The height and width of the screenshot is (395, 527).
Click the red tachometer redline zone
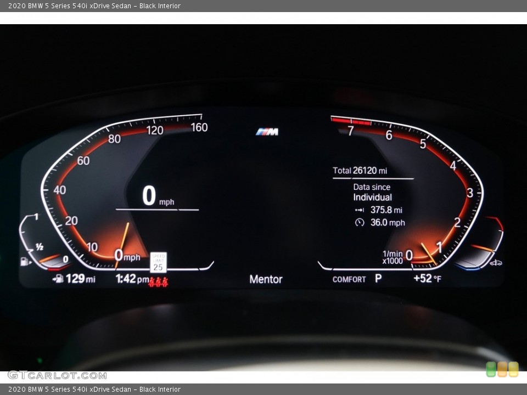pyautogui.click(x=351, y=120)
